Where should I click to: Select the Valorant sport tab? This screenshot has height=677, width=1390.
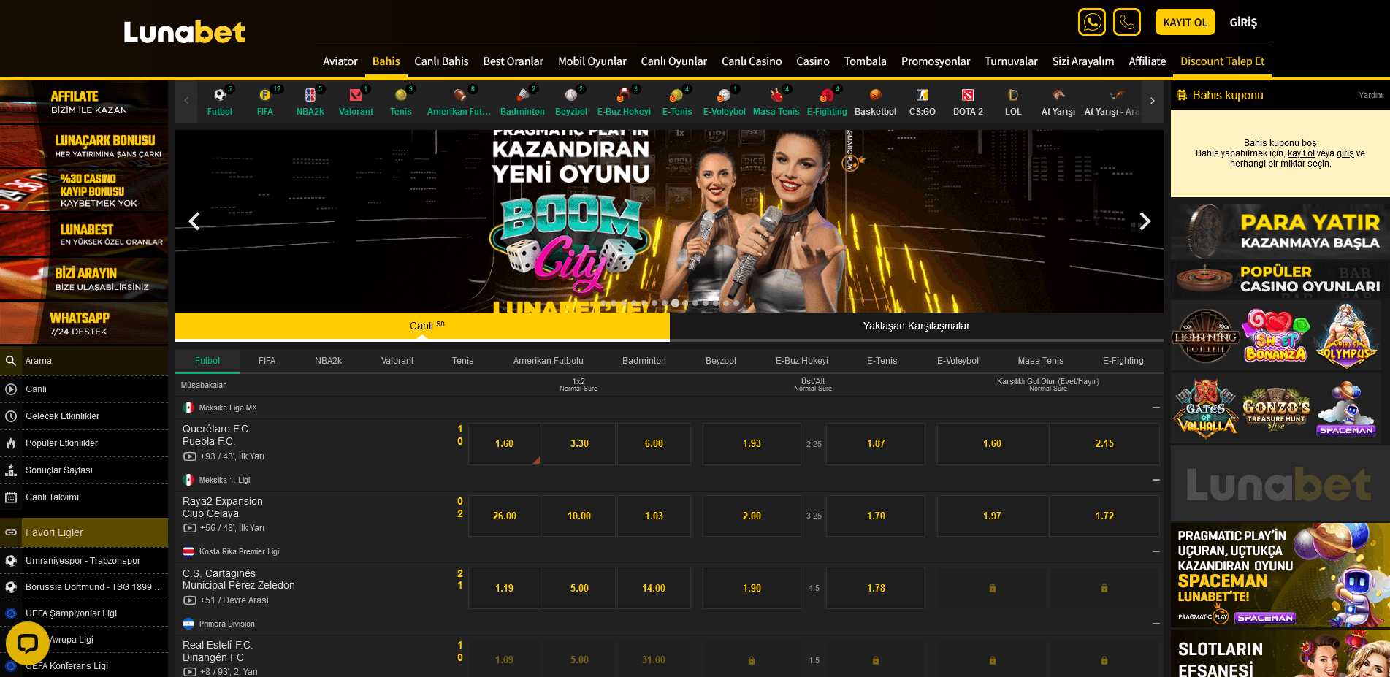[x=397, y=361]
